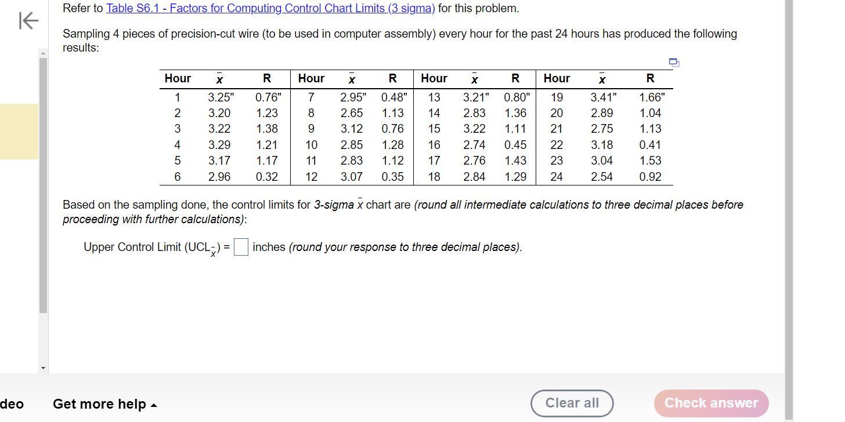Click the scrollbar up arrow
This screenshot has height=422, width=845.
pos(42,53)
